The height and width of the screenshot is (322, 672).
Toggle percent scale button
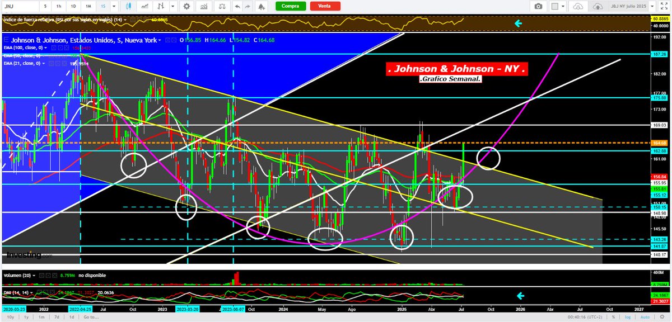pyautogui.click(x=614, y=317)
